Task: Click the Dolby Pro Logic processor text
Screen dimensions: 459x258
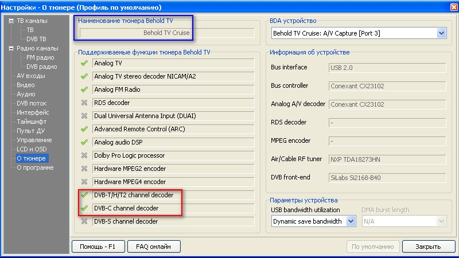Action: pos(130,155)
